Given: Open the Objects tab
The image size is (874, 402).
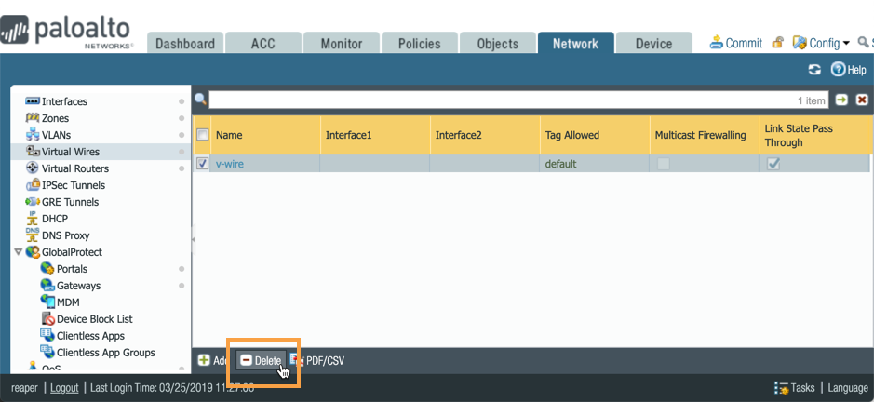Looking at the screenshot, I should (498, 44).
